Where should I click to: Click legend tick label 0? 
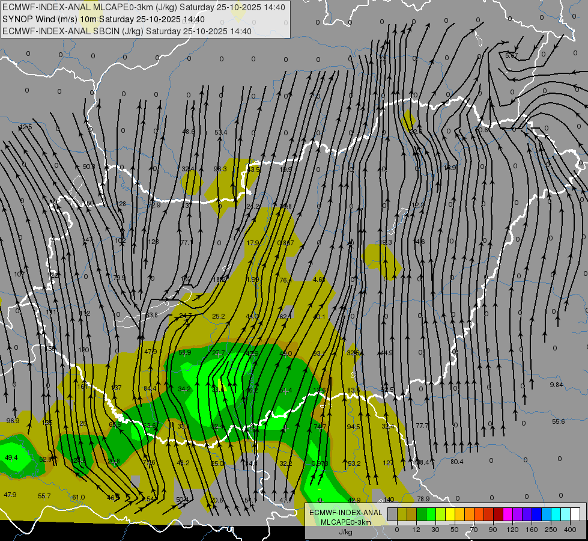pyautogui.click(x=397, y=530)
